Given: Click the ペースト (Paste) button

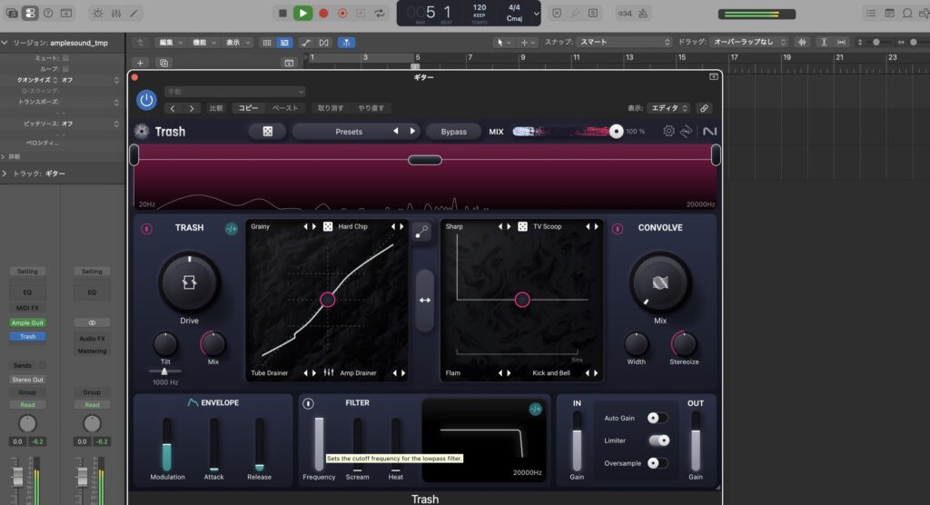Looking at the screenshot, I should (x=285, y=108).
